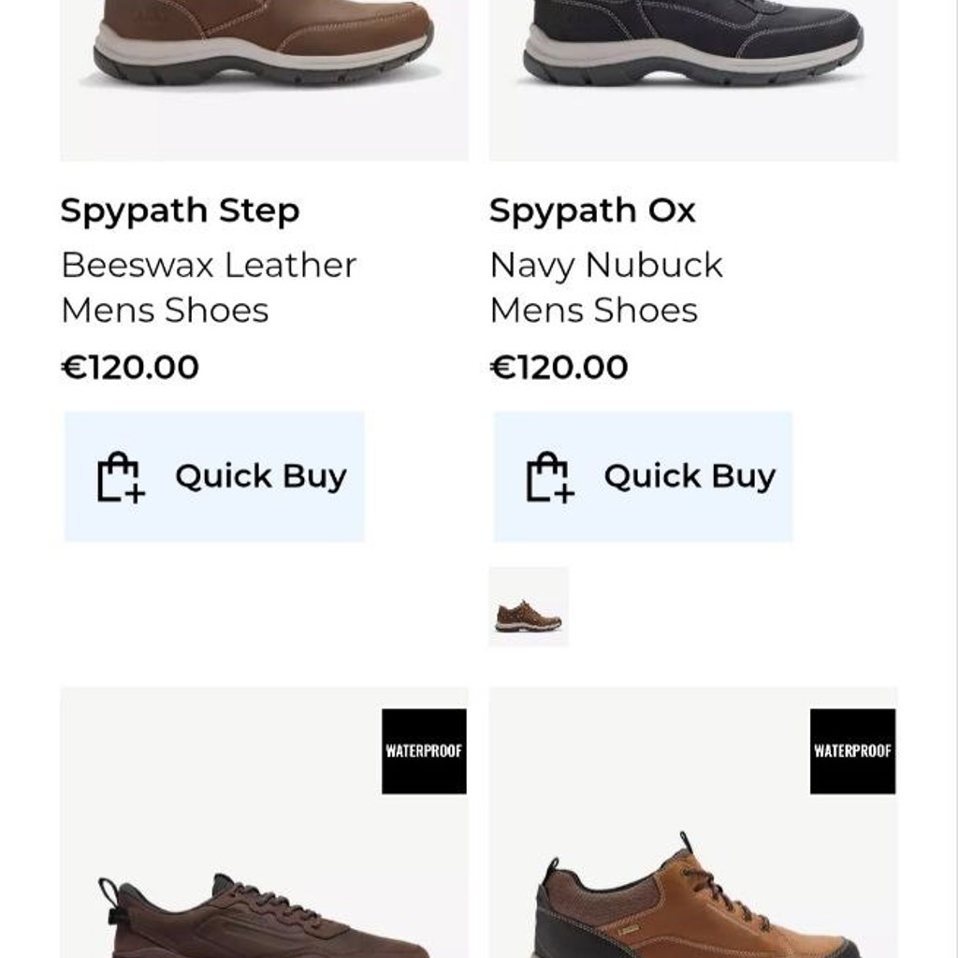Click the Beeswax Leather Mens Shoes description

coord(209,287)
